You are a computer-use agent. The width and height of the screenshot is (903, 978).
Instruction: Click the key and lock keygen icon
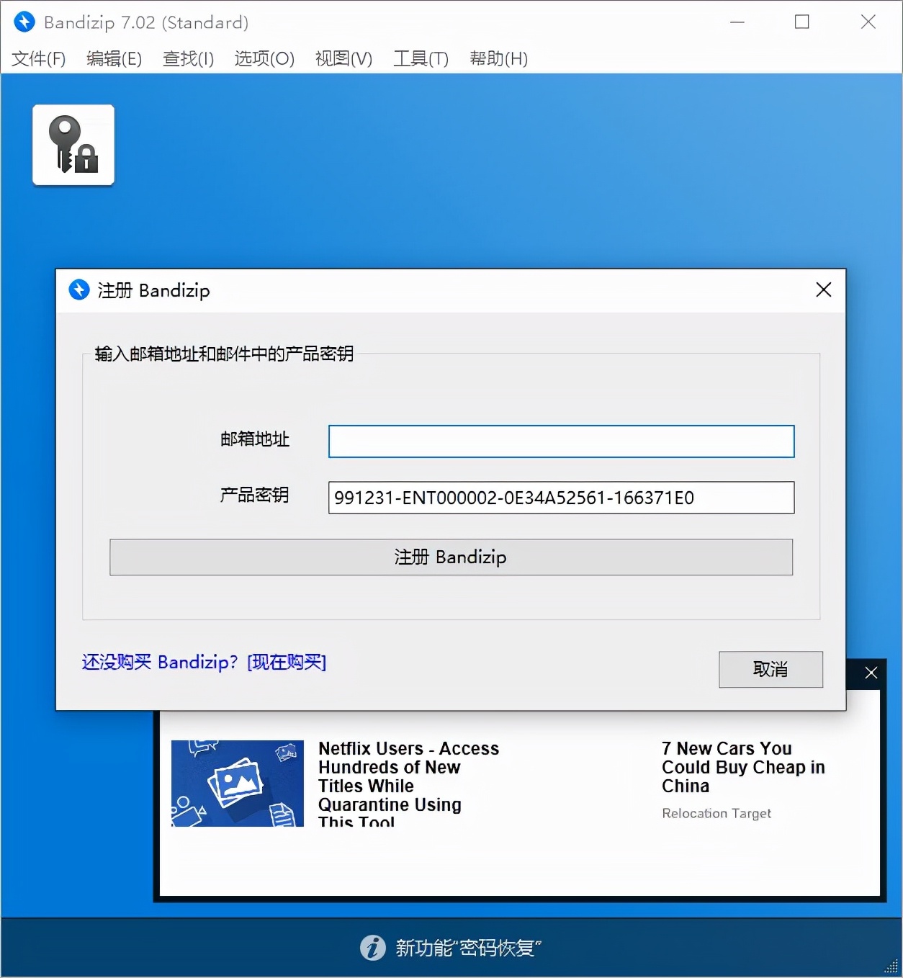tap(73, 145)
